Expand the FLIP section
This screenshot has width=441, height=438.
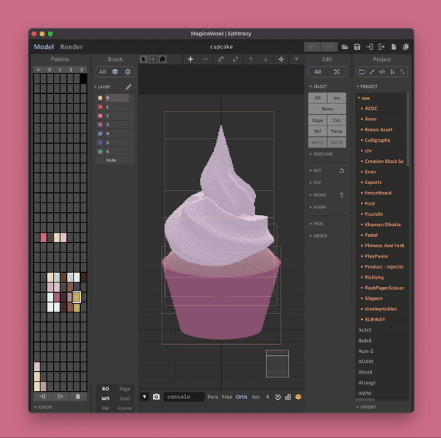[315, 183]
